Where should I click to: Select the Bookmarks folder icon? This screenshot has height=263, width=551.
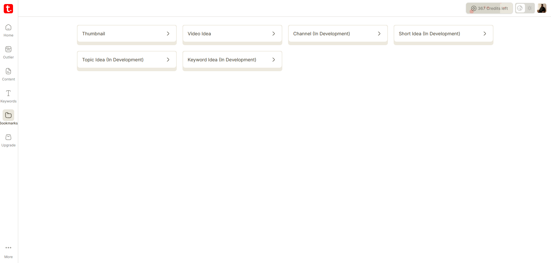[x=8, y=115]
